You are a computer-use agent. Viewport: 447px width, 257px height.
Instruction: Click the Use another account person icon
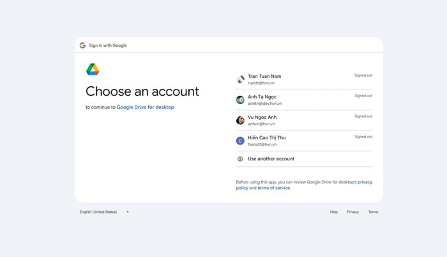[x=240, y=159]
